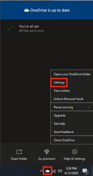
Task: Click the green sync checkmark icon
Action: pos(10,28)
